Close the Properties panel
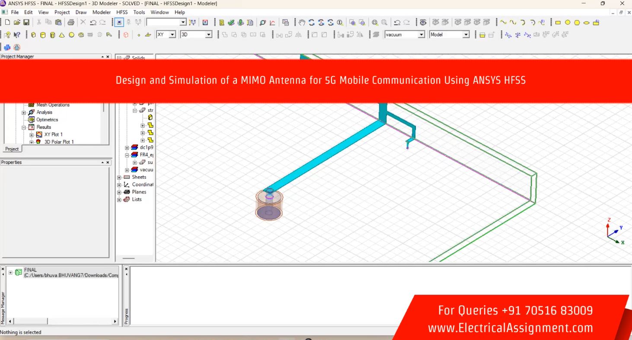 [x=108, y=162]
